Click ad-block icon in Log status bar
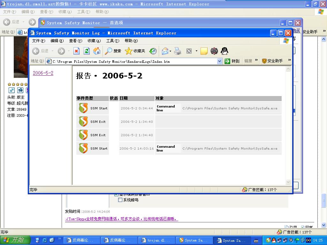The width and height of the screenshot is (327, 245). click(244, 190)
